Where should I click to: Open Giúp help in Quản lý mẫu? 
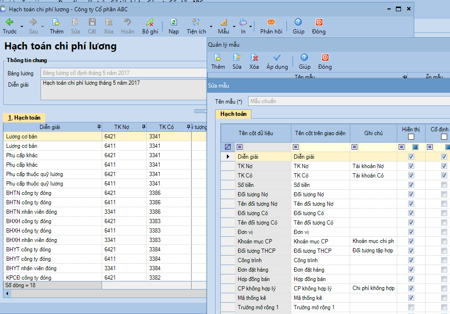click(304, 58)
